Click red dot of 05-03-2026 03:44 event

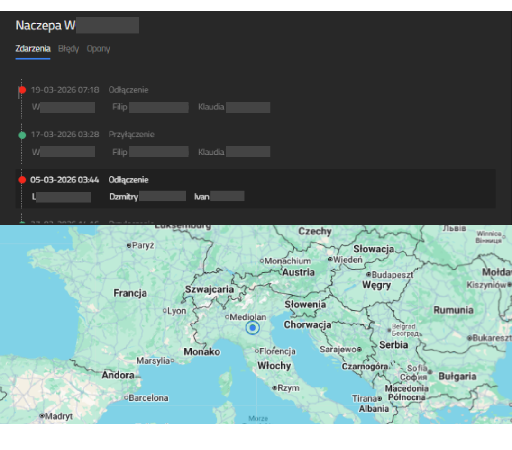(x=22, y=180)
